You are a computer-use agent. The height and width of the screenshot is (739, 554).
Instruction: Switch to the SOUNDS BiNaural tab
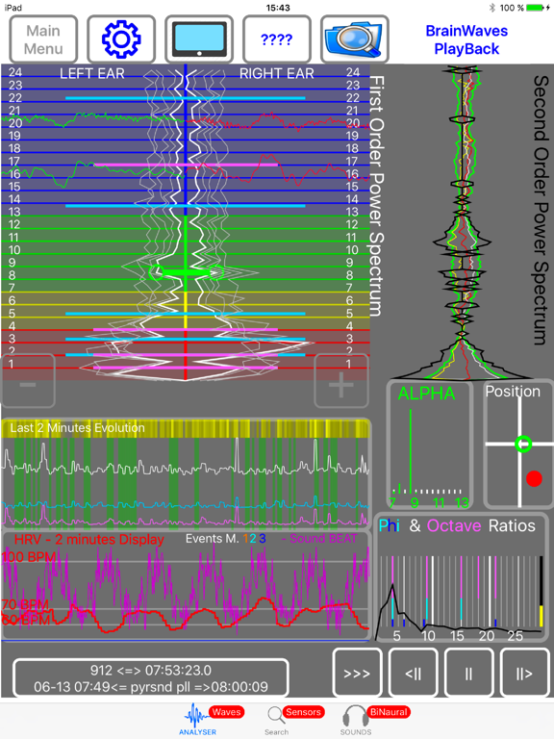tap(375, 719)
